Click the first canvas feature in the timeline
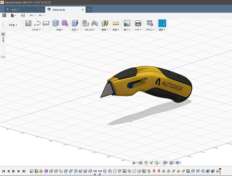Screen dimensions: 232x176 [x=31, y=171]
